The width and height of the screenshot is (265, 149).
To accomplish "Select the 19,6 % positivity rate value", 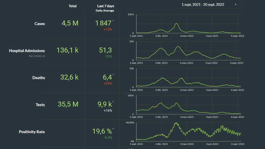I will (103, 131).
